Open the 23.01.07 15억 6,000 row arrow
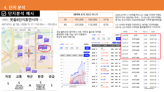164x92 pixels. point(158,50)
